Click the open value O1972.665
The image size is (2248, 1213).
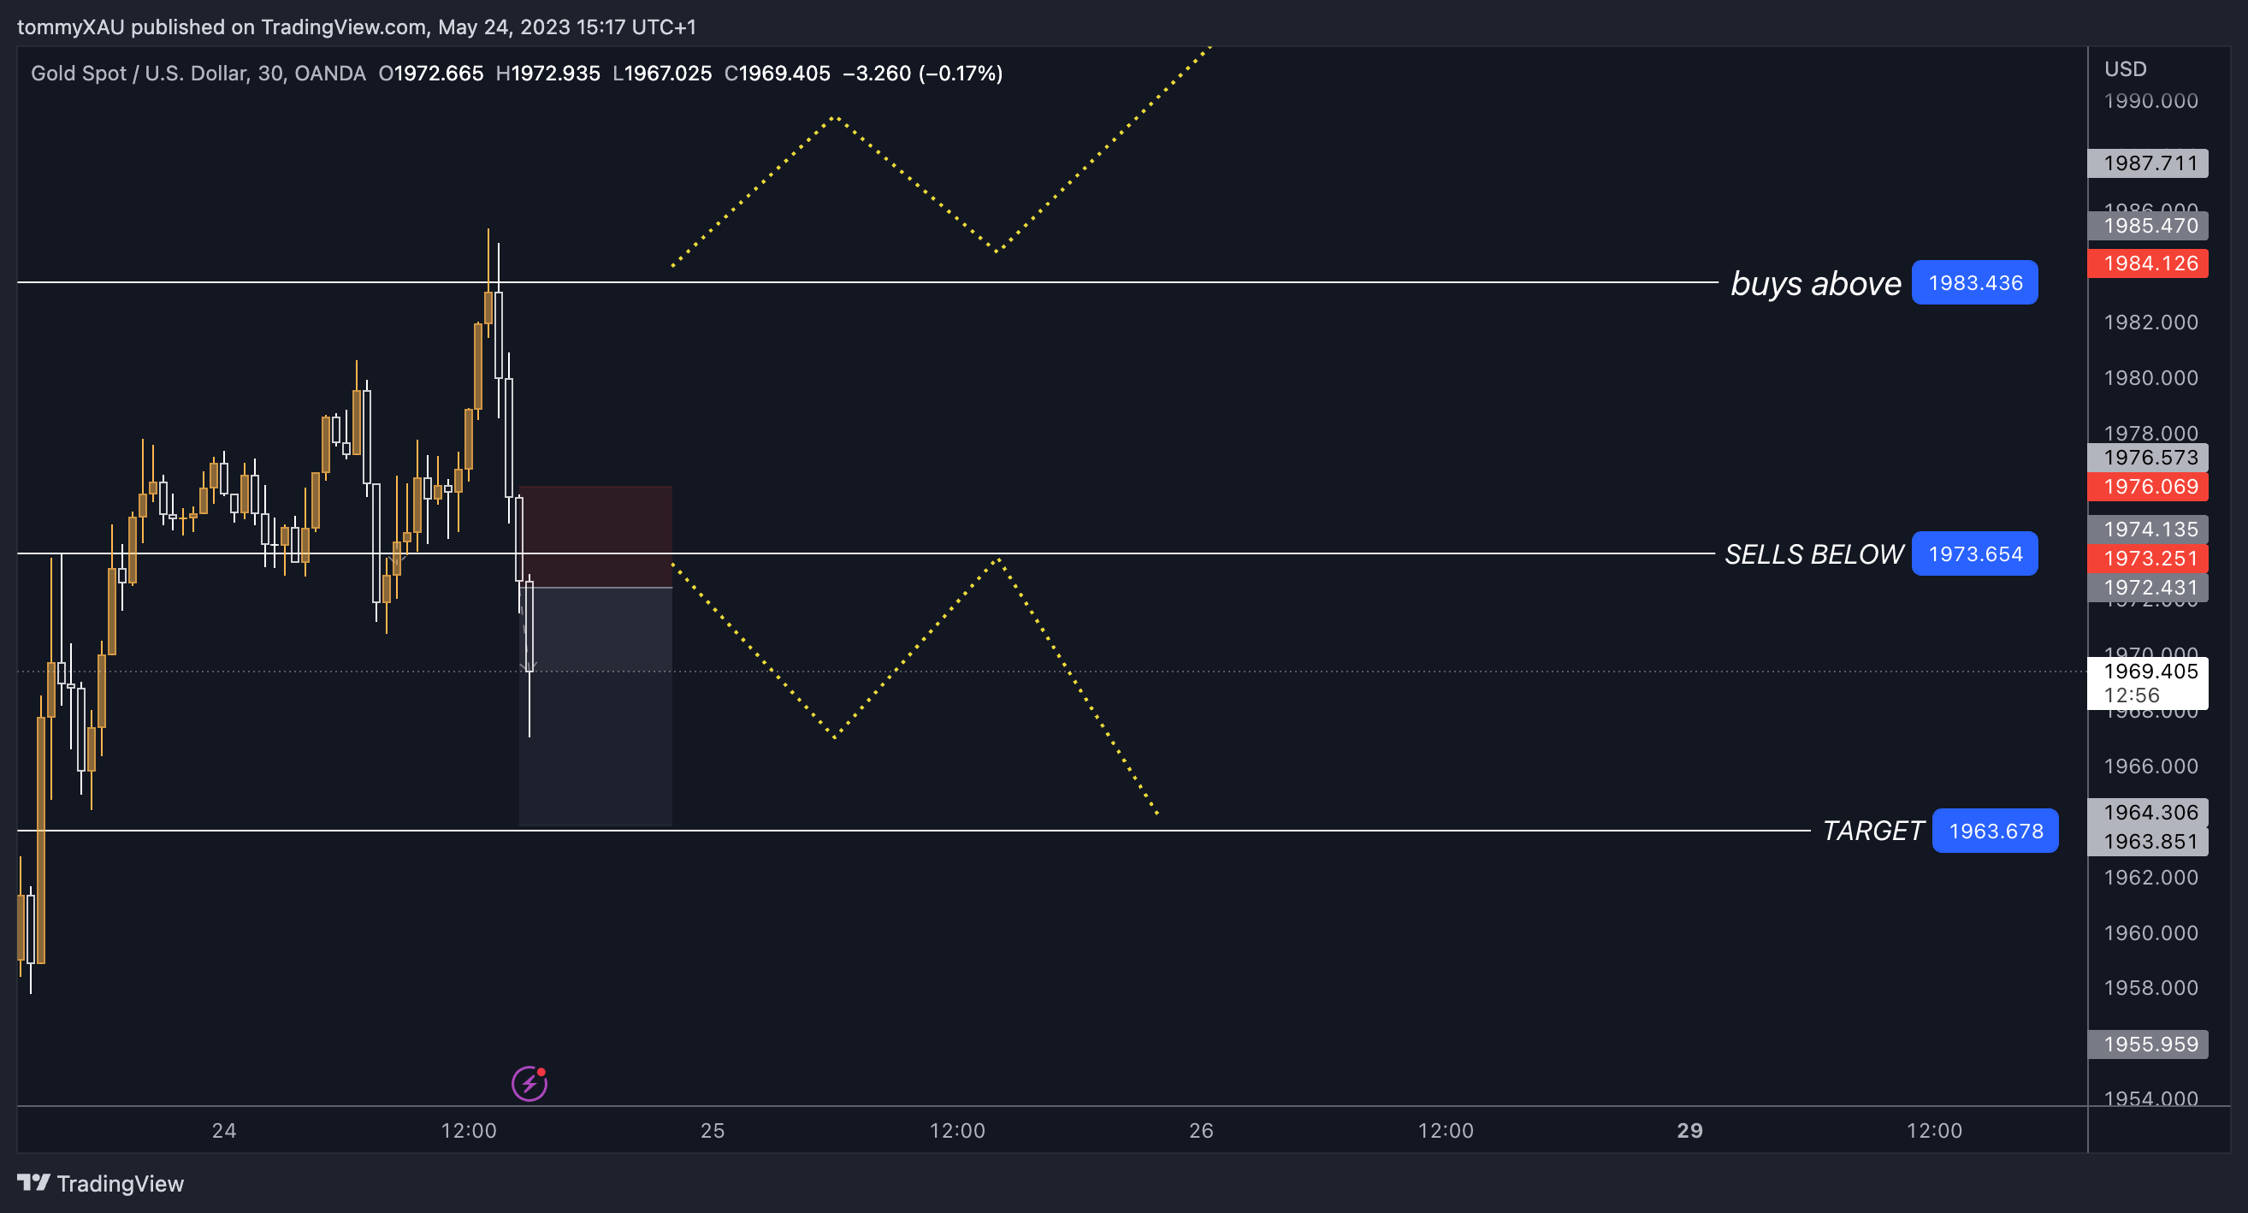(430, 74)
